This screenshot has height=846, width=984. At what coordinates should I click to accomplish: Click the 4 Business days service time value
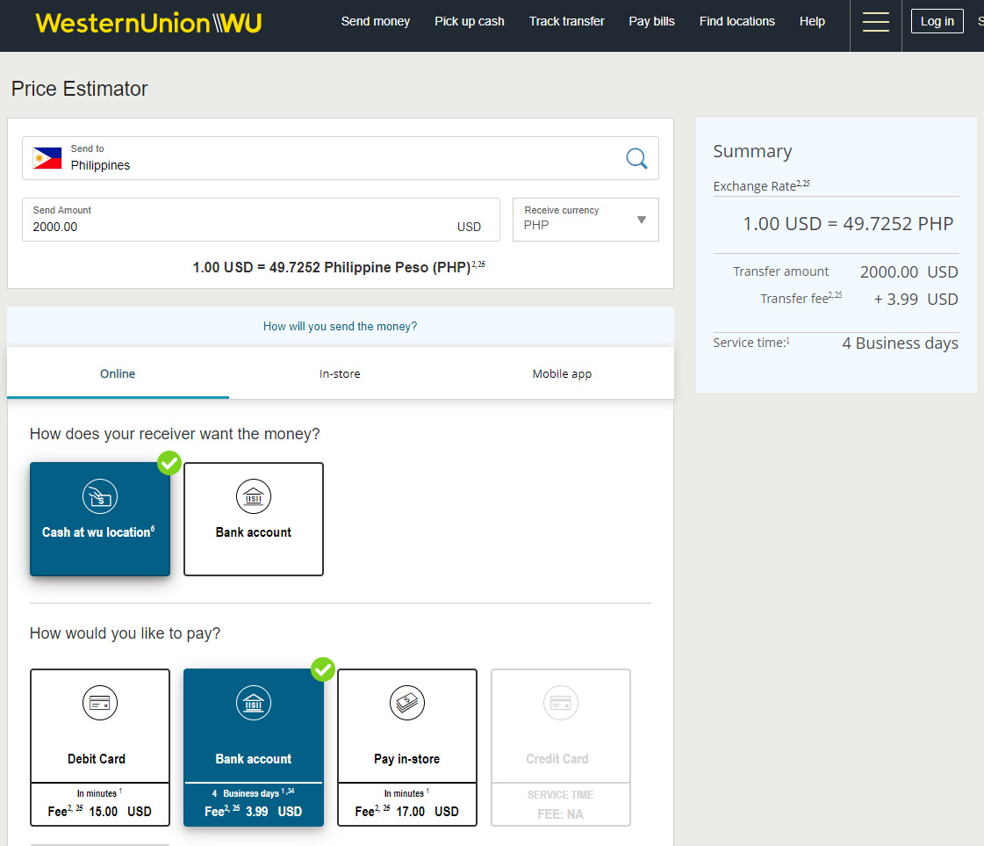900,343
